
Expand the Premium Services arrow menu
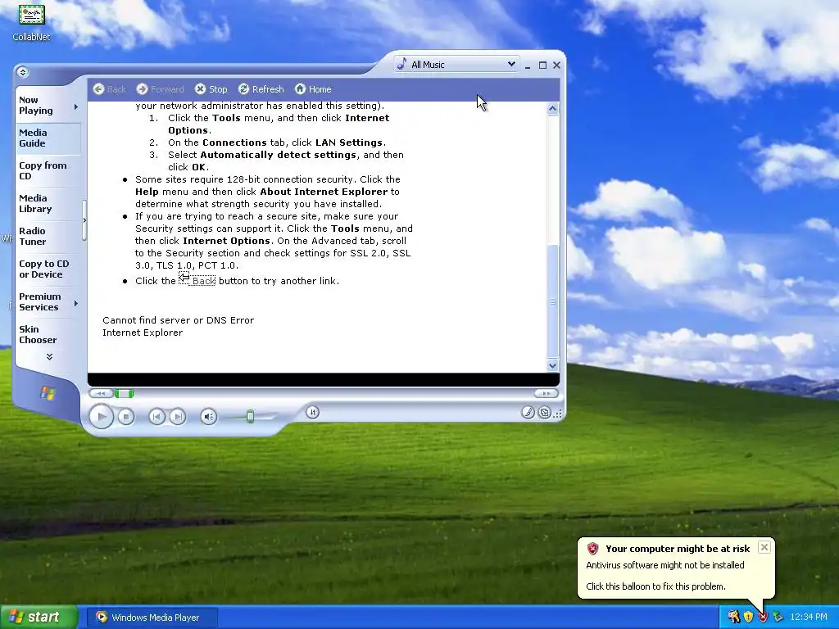coord(76,303)
